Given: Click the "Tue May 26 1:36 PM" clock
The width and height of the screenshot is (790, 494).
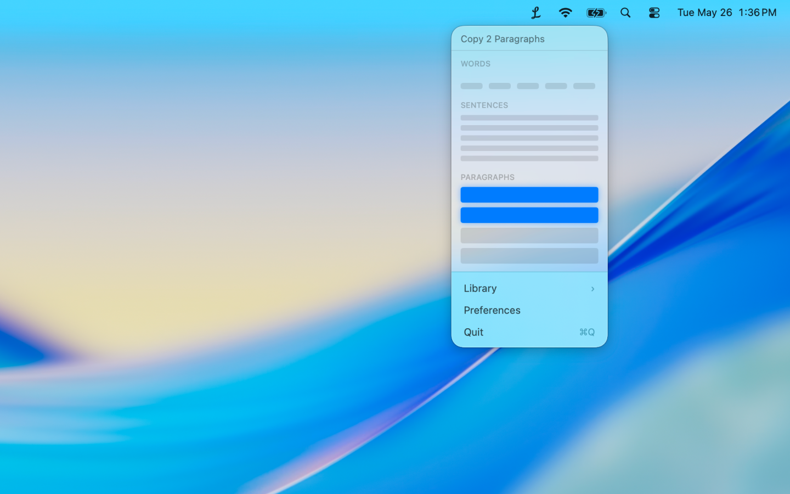Looking at the screenshot, I should pyautogui.click(x=727, y=13).
